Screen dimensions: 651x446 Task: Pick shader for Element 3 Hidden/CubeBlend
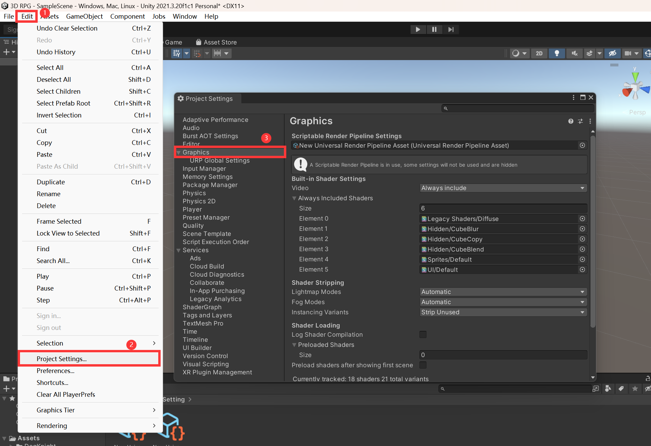click(x=582, y=249)
